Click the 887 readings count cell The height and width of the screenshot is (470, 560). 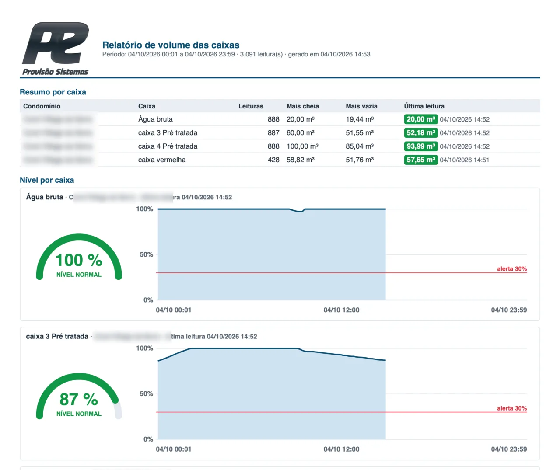(273, 133)
